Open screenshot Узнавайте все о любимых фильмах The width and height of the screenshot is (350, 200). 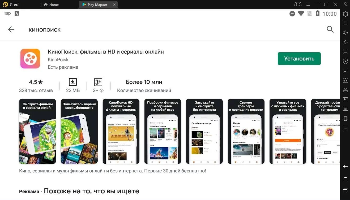tap(288, 131)
